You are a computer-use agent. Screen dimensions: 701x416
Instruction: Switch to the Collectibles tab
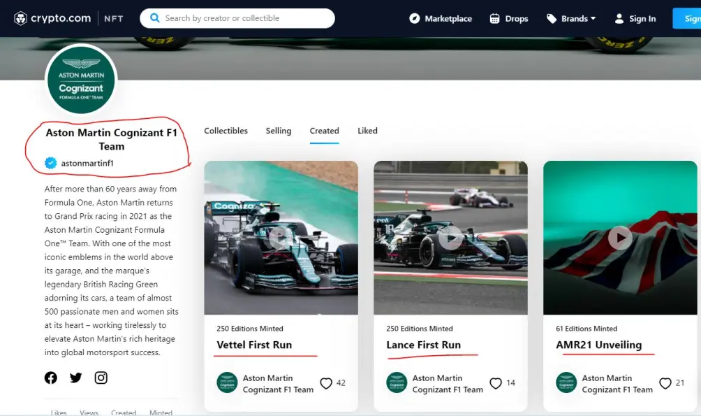tap(226, 131)
